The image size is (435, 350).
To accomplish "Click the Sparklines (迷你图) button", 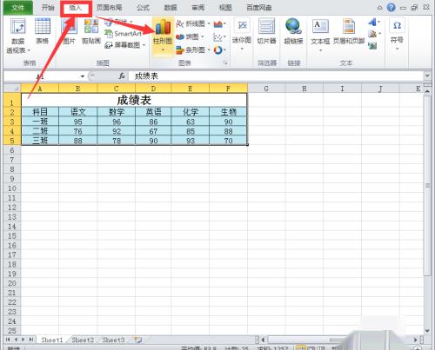I will 242,34.
